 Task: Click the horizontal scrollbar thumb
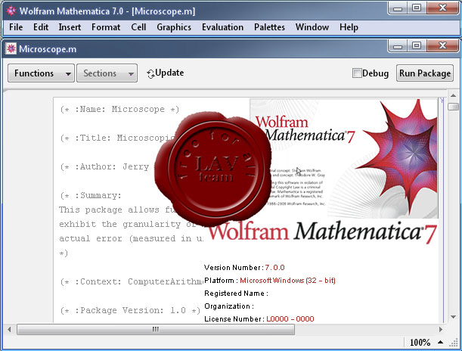(x=156, y=329)
